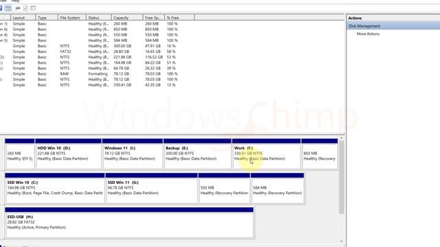This screenshot has width=440, height=247.
Task: Click the graphical view vertical scrollbar thumb
Action: pos(342,177)
